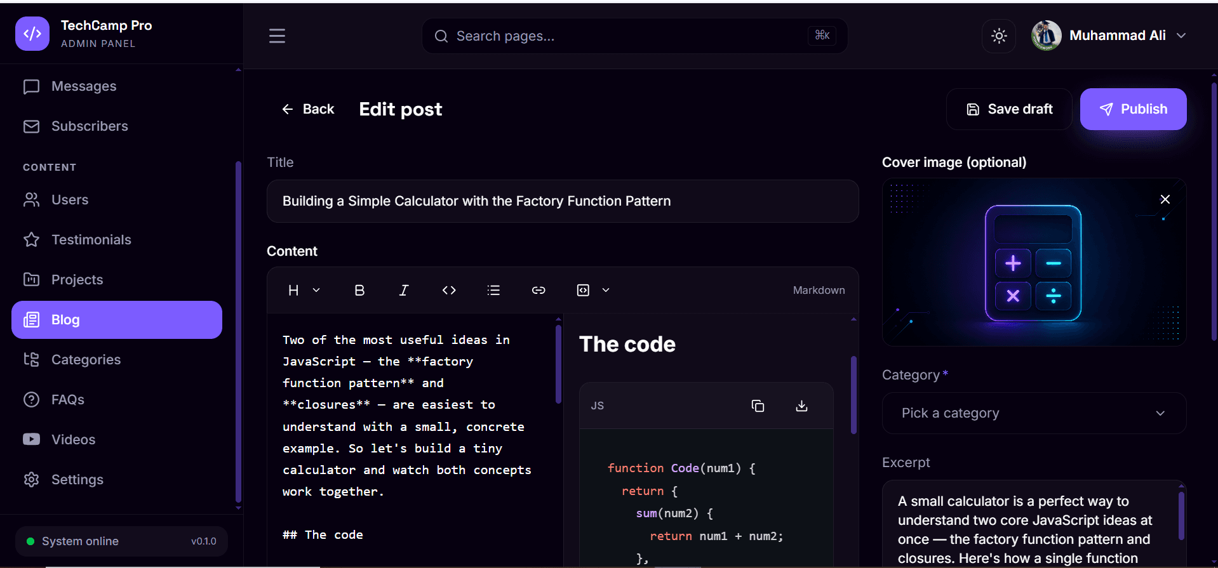Click the TechCamp Pro logo icon

point(32,34)
